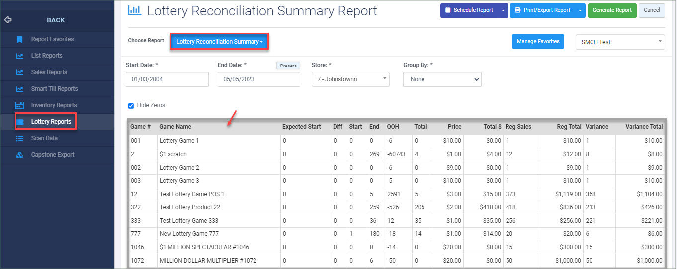Open Lottery Reports in the sidebar
The image size is (677, 269).
(x=45, y=122)
